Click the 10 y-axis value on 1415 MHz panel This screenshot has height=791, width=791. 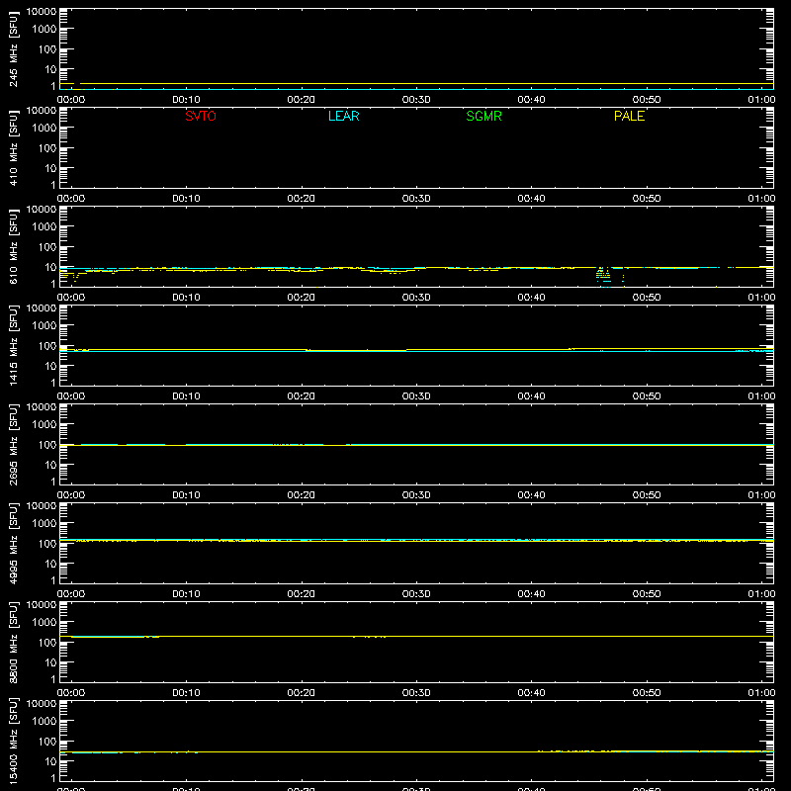(51, 366)
